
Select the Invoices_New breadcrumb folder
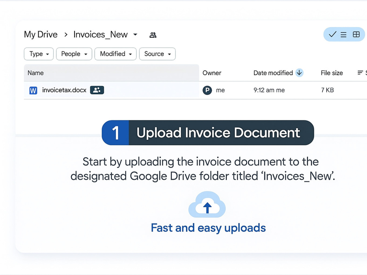[x=101, y=34]
